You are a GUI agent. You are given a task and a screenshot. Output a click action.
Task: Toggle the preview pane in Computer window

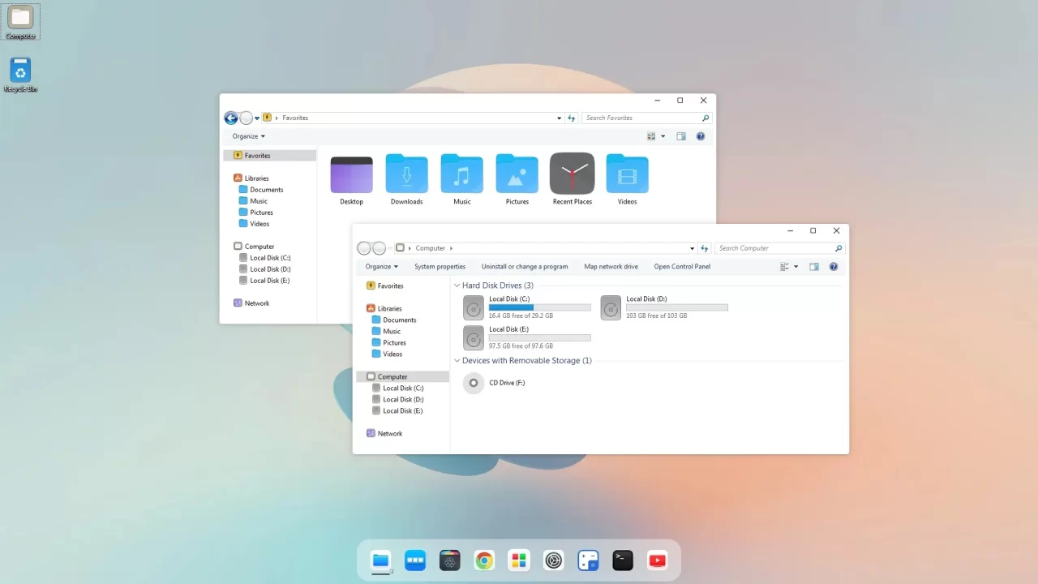(814, 267)
